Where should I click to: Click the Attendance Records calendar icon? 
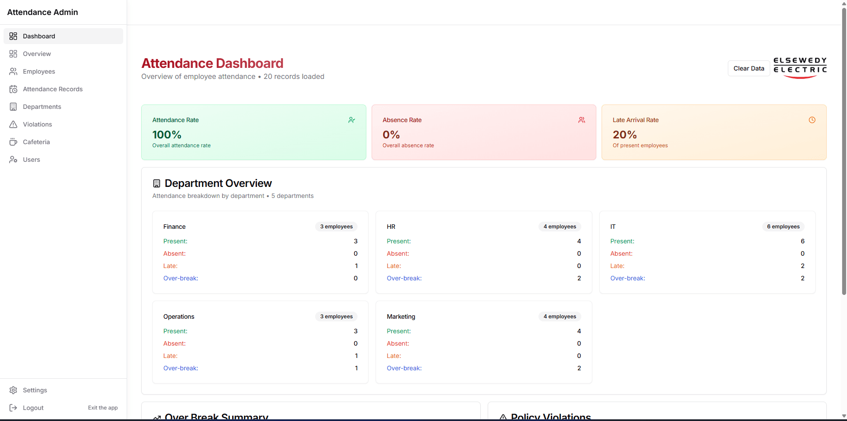(x=13, y=89)
